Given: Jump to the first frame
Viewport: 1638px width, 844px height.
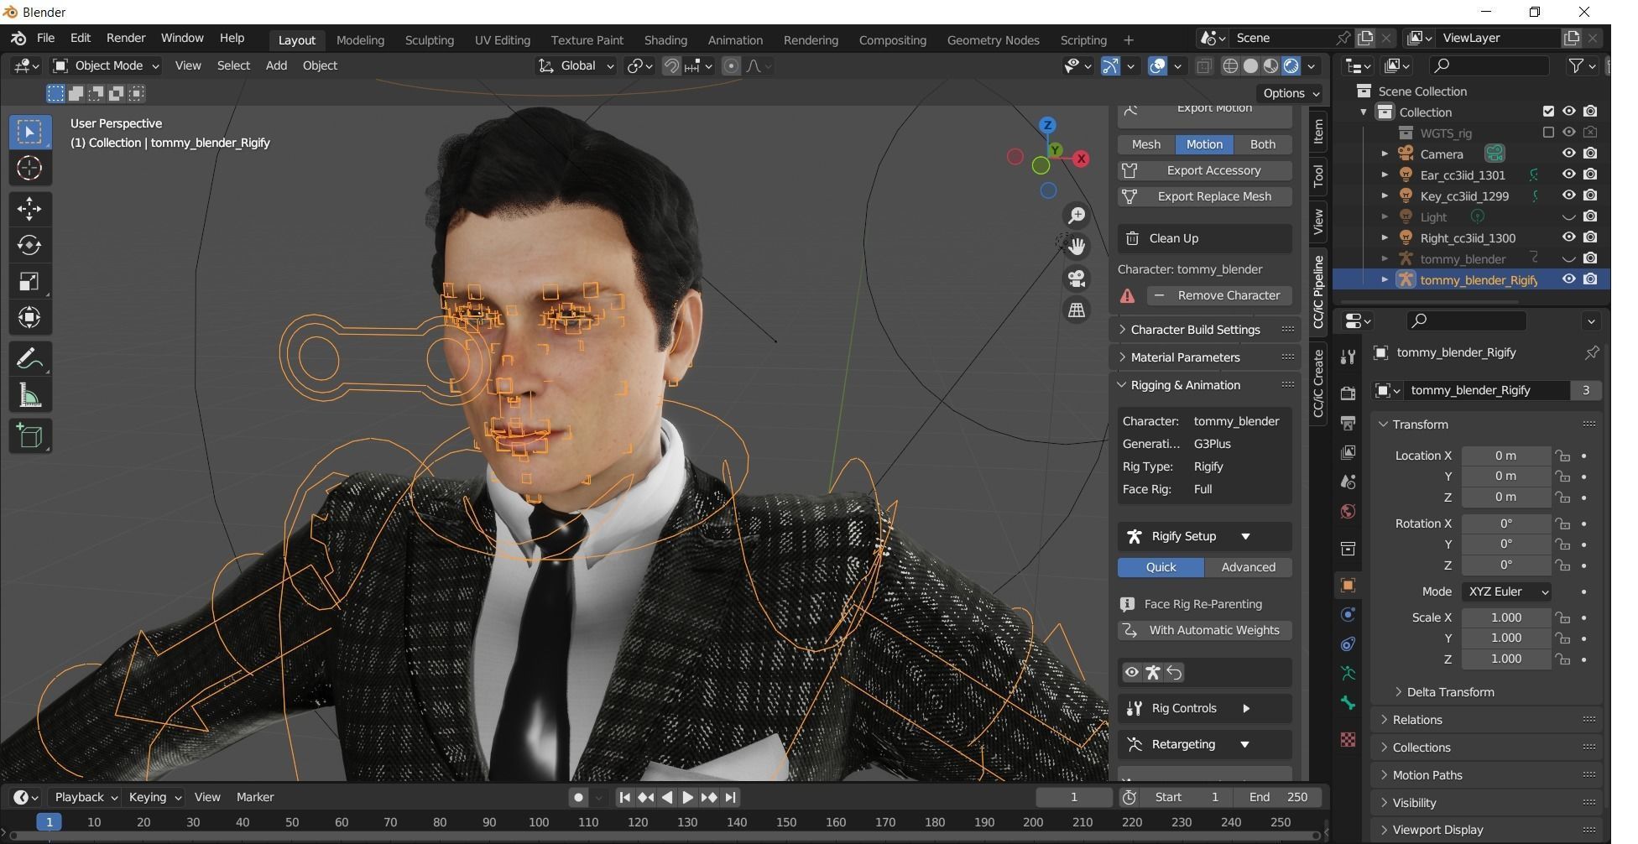Looking at the screenshot, I should tap(624, 798).
